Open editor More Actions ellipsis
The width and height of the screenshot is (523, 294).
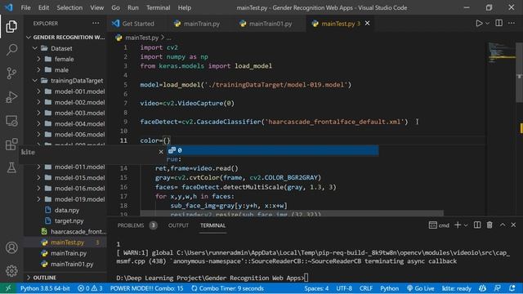[x=512, y=23]
